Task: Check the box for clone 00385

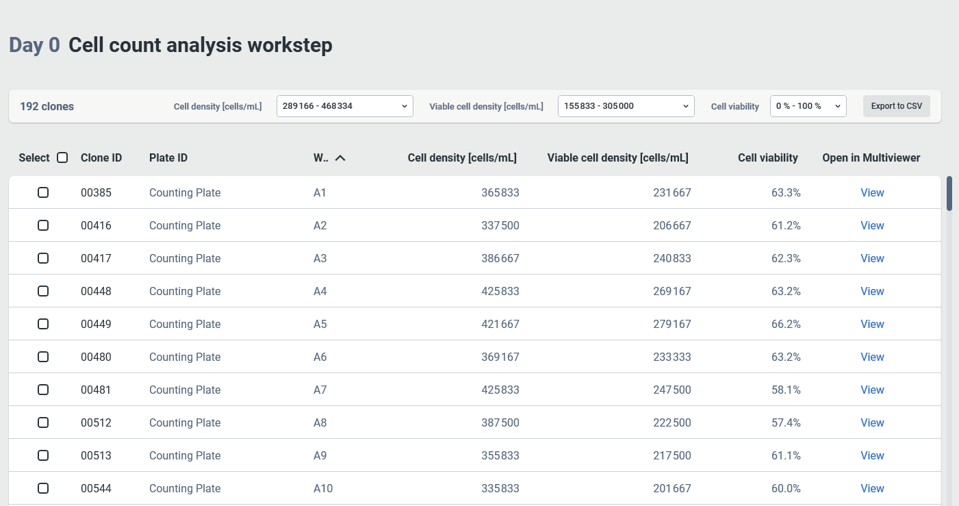Action: click(43, 192)
